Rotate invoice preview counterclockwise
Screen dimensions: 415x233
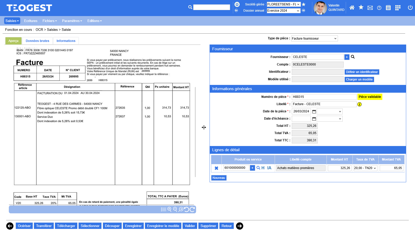tap(186, 209)
